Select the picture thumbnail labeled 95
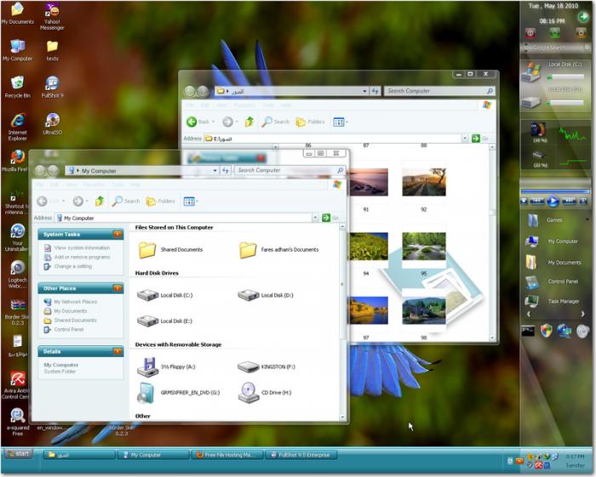 (x=424, y=247)
